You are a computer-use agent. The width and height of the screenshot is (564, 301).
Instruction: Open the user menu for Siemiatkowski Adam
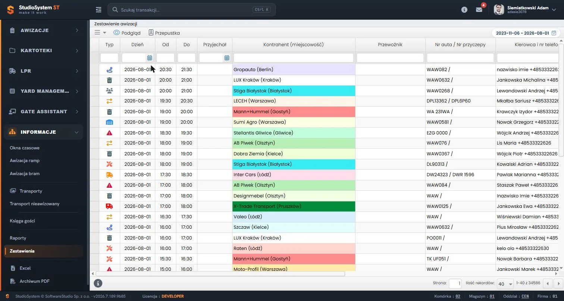coord(526,10)
